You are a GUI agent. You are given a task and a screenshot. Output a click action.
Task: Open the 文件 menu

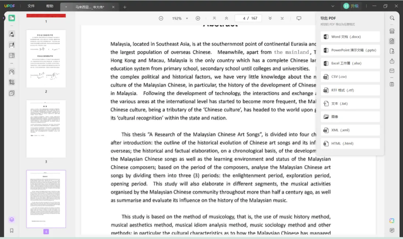tap(31, 6)
